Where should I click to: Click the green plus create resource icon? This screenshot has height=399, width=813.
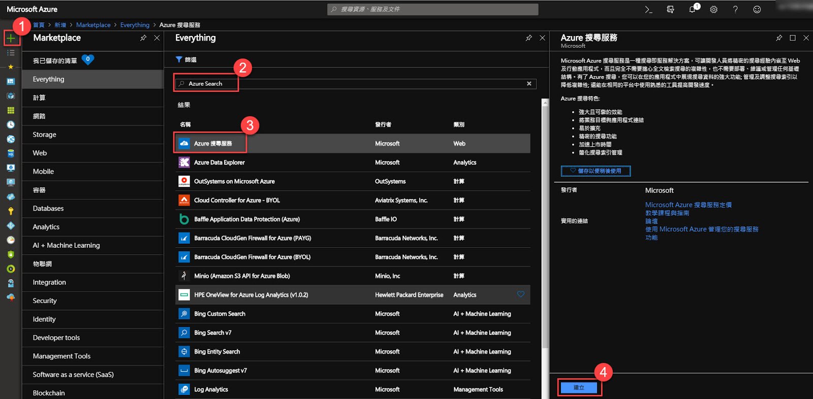tap(11, 38)
